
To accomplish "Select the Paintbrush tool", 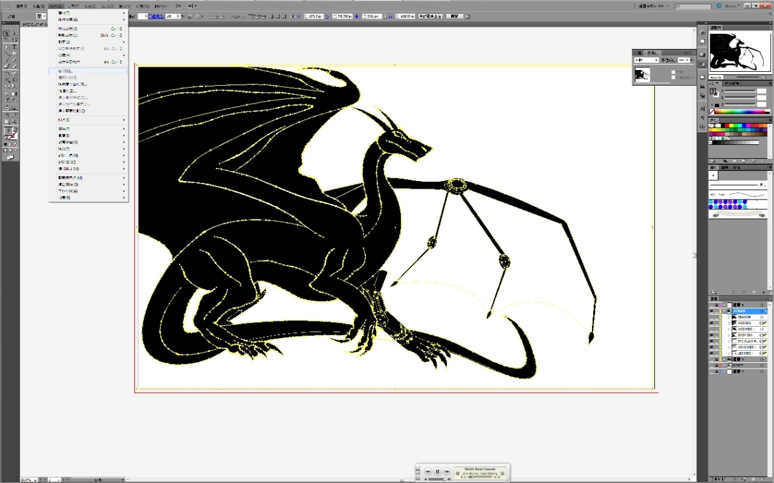I will point(7,60).
